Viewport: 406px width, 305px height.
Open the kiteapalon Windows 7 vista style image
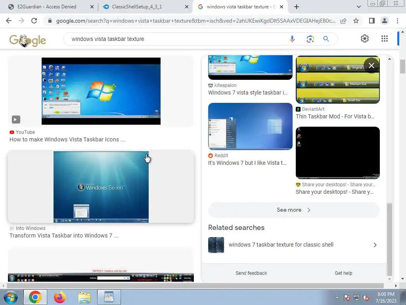(250, 67)
